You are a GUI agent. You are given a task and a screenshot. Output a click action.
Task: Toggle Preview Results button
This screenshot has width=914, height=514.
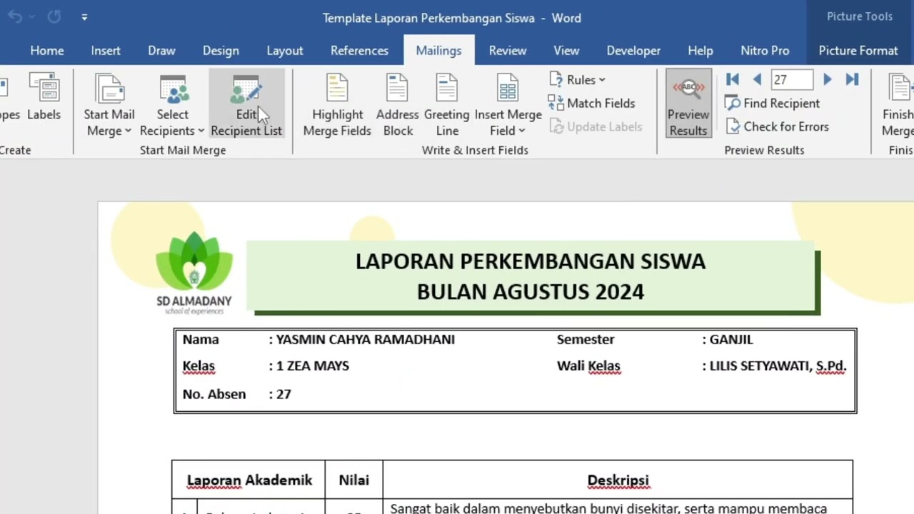(688, 104)
